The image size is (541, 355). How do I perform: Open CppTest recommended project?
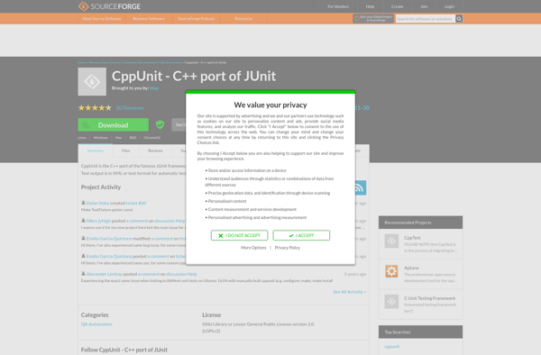(412, 238)
